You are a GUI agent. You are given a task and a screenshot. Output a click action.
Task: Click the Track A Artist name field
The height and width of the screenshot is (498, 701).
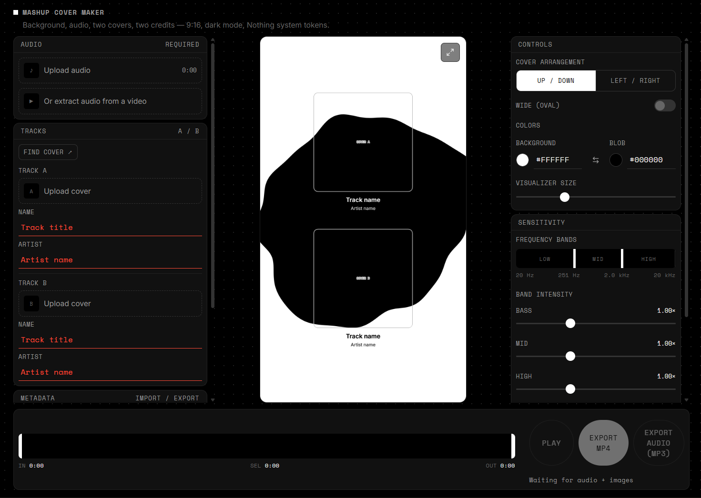110,260
